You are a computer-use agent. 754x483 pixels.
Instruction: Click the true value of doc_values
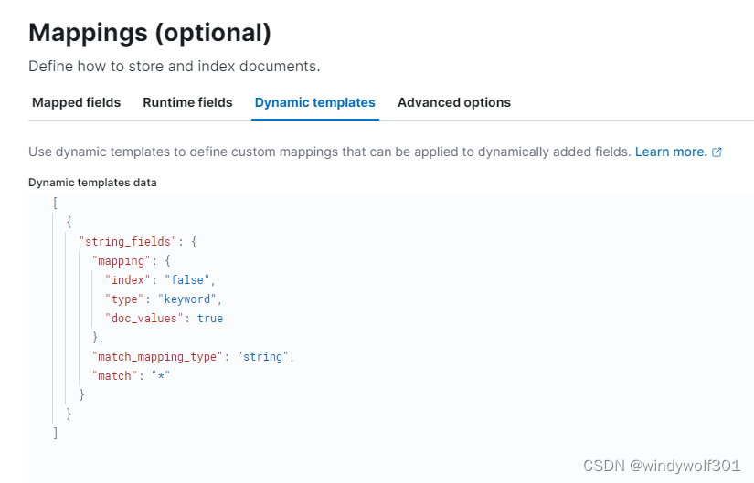(x=210, y=319)
